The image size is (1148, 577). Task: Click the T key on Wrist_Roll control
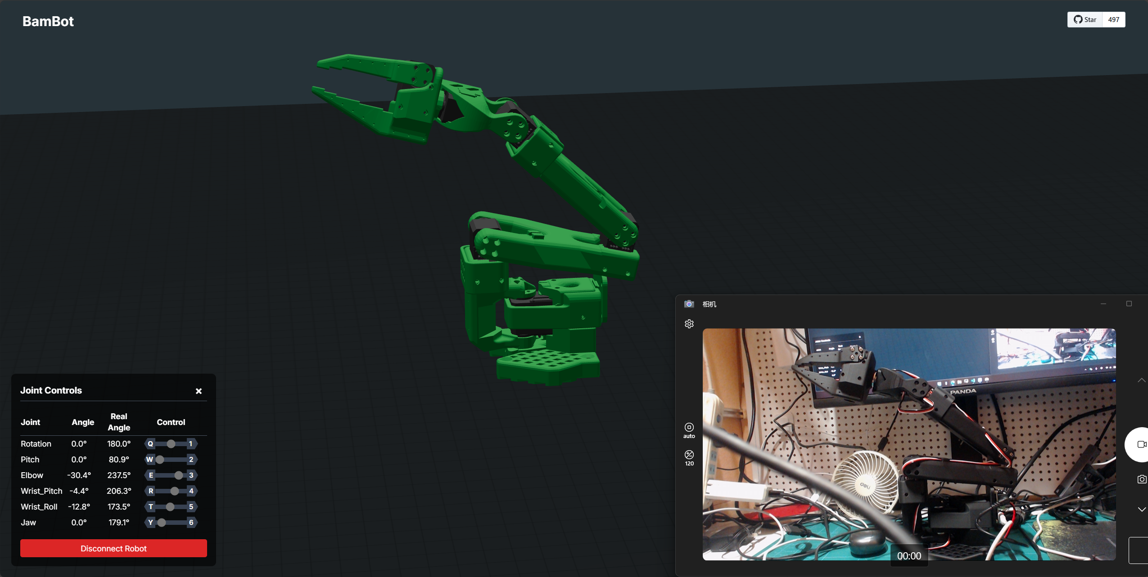pyautogui.click(x=151, y=507)
